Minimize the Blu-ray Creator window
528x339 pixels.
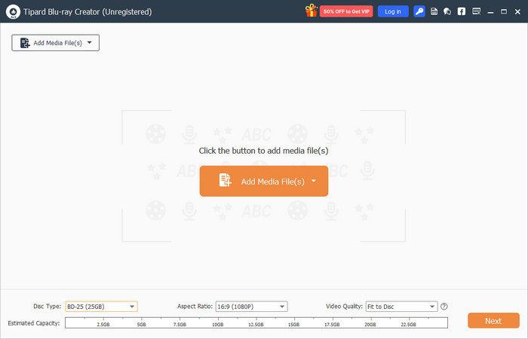click(x=490, y=11)
